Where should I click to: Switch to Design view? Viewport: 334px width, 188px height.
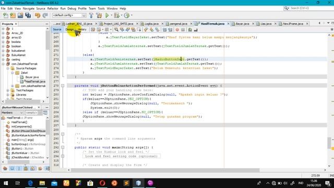69,29
